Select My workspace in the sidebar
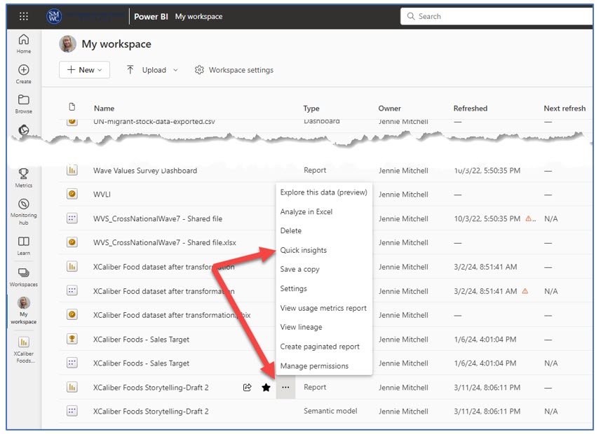This screenshot has height=434, width=601. point(24,310)
